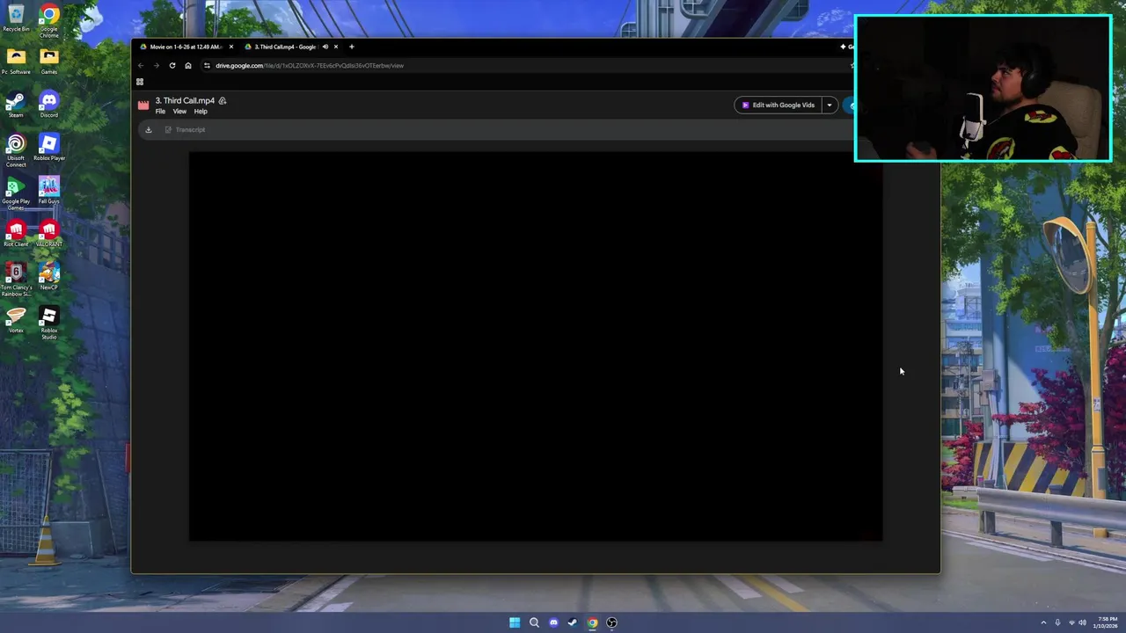Select the VALORANT desktop shortcut
The width and height of the screenshot is (1126, 633).
[49, 234]
